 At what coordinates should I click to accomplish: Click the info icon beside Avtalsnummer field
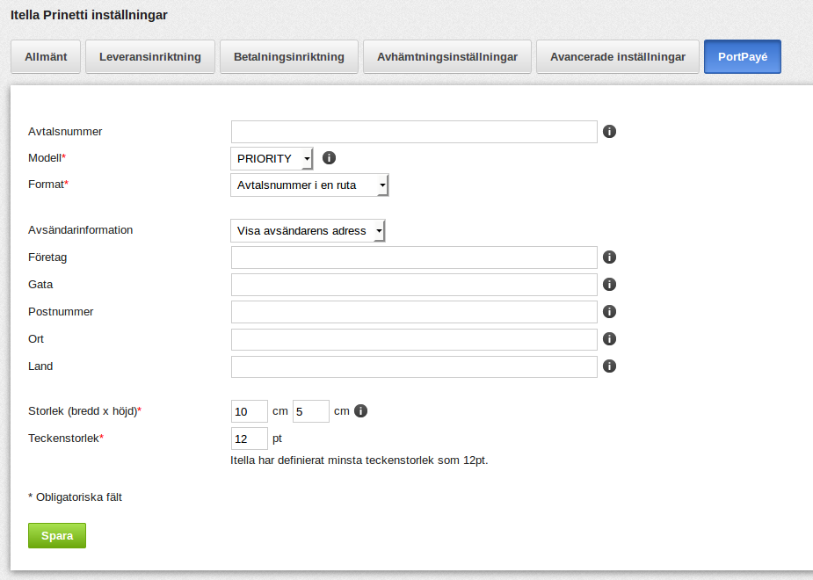[x=609, y=132]
